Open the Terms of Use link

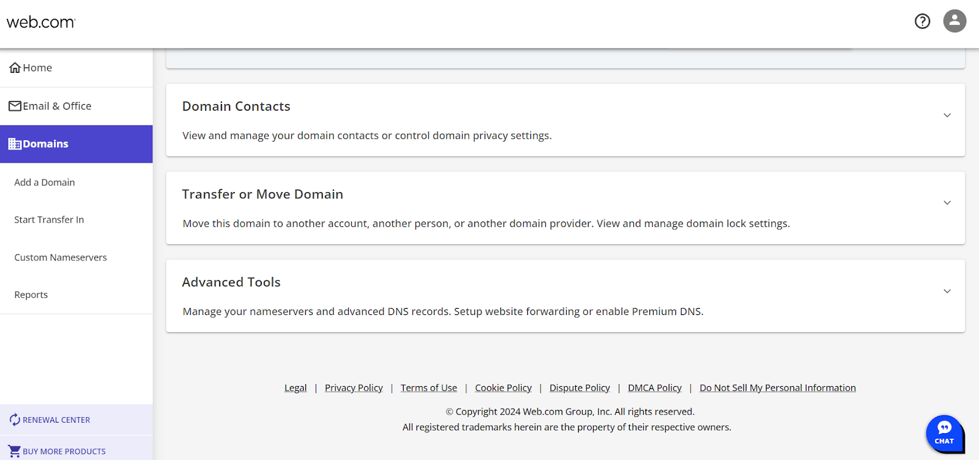pyautogui.click(x=429, y=388)
